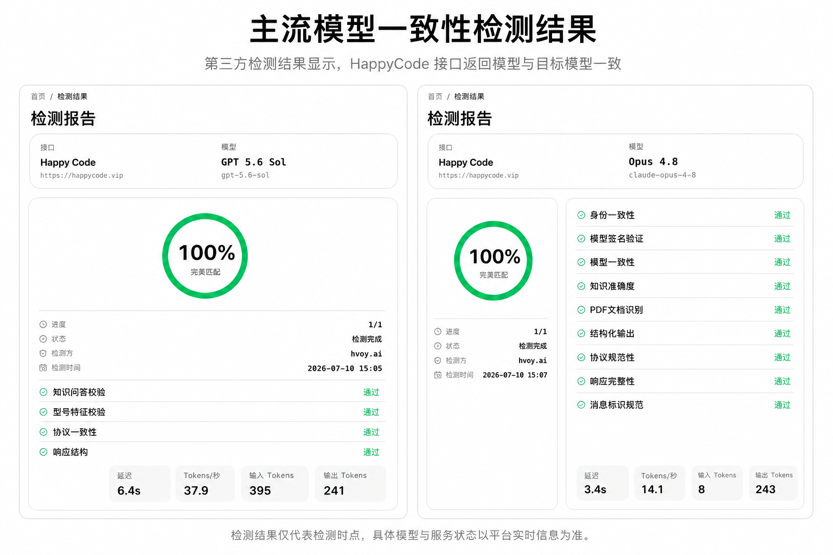Viewport: 833px width, 555px height.
Task: Click 通过 status for PDF文档识别
Action: [x=783, y=310]
